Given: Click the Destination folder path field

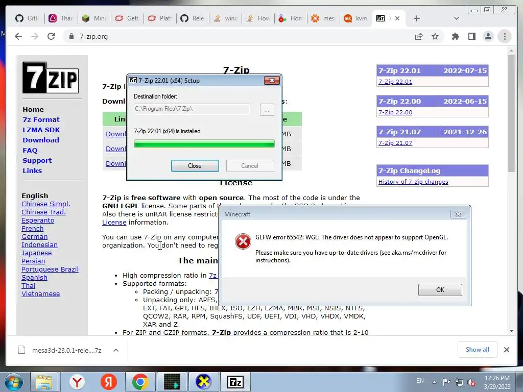Looking at the screenshot, I should 192,109.
